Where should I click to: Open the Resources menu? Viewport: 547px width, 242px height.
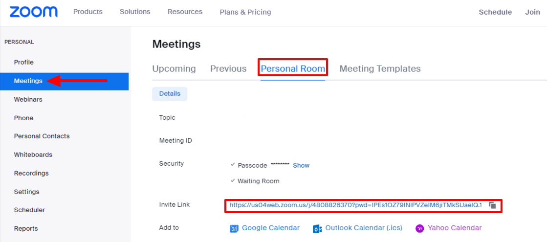click(185, 12)
